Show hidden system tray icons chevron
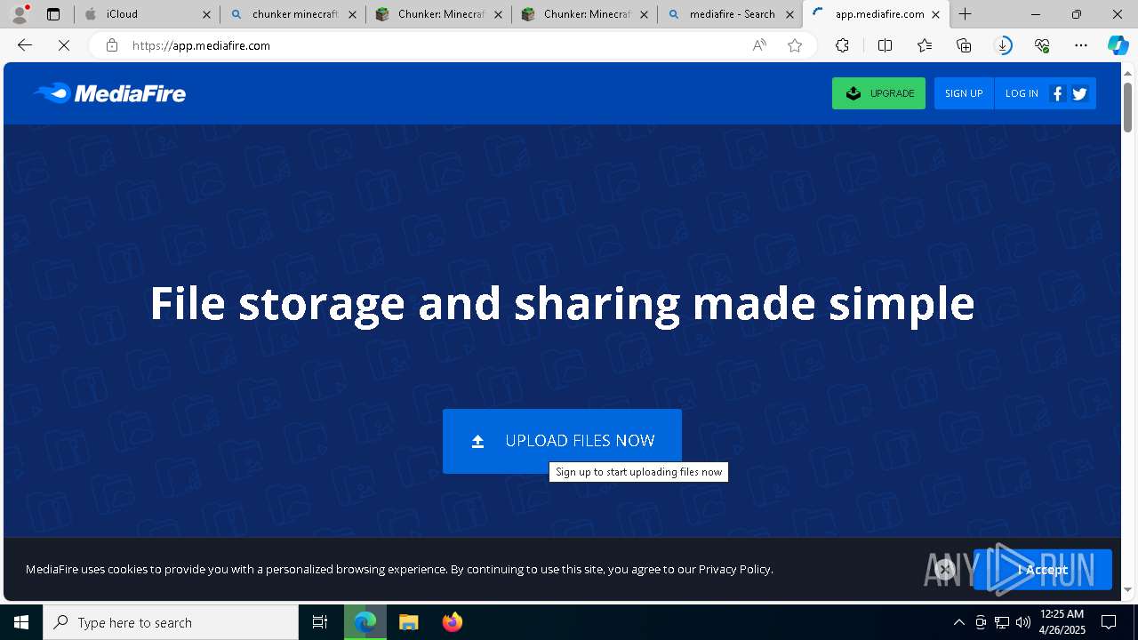The image size is (1138, 640). pyautogui.click(x=958, y=622)
